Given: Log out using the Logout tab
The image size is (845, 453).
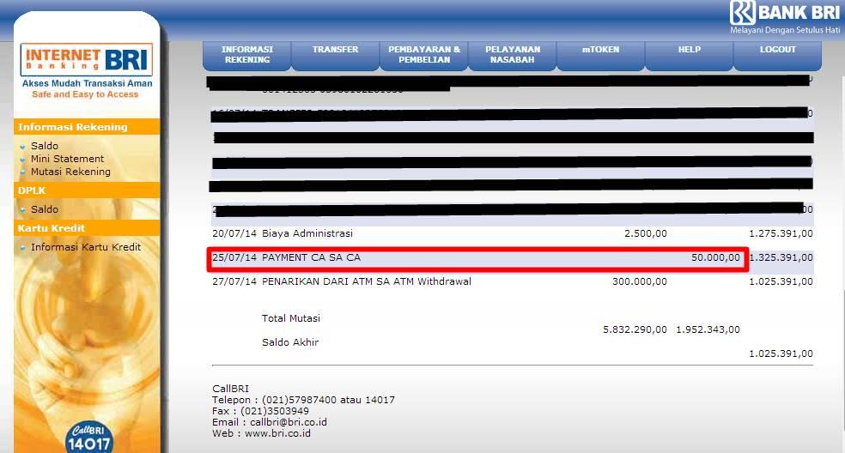Looking at the screenshot, I should click(x=778, y=54).
